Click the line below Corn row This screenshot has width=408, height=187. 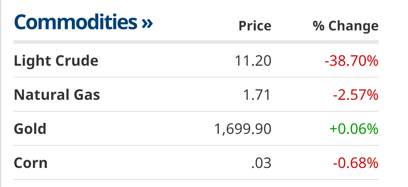click(196, 179)
